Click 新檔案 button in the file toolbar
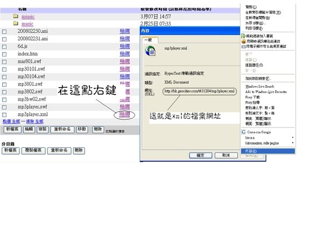Screen dimensions: 323x242 [x=12, y=130]
